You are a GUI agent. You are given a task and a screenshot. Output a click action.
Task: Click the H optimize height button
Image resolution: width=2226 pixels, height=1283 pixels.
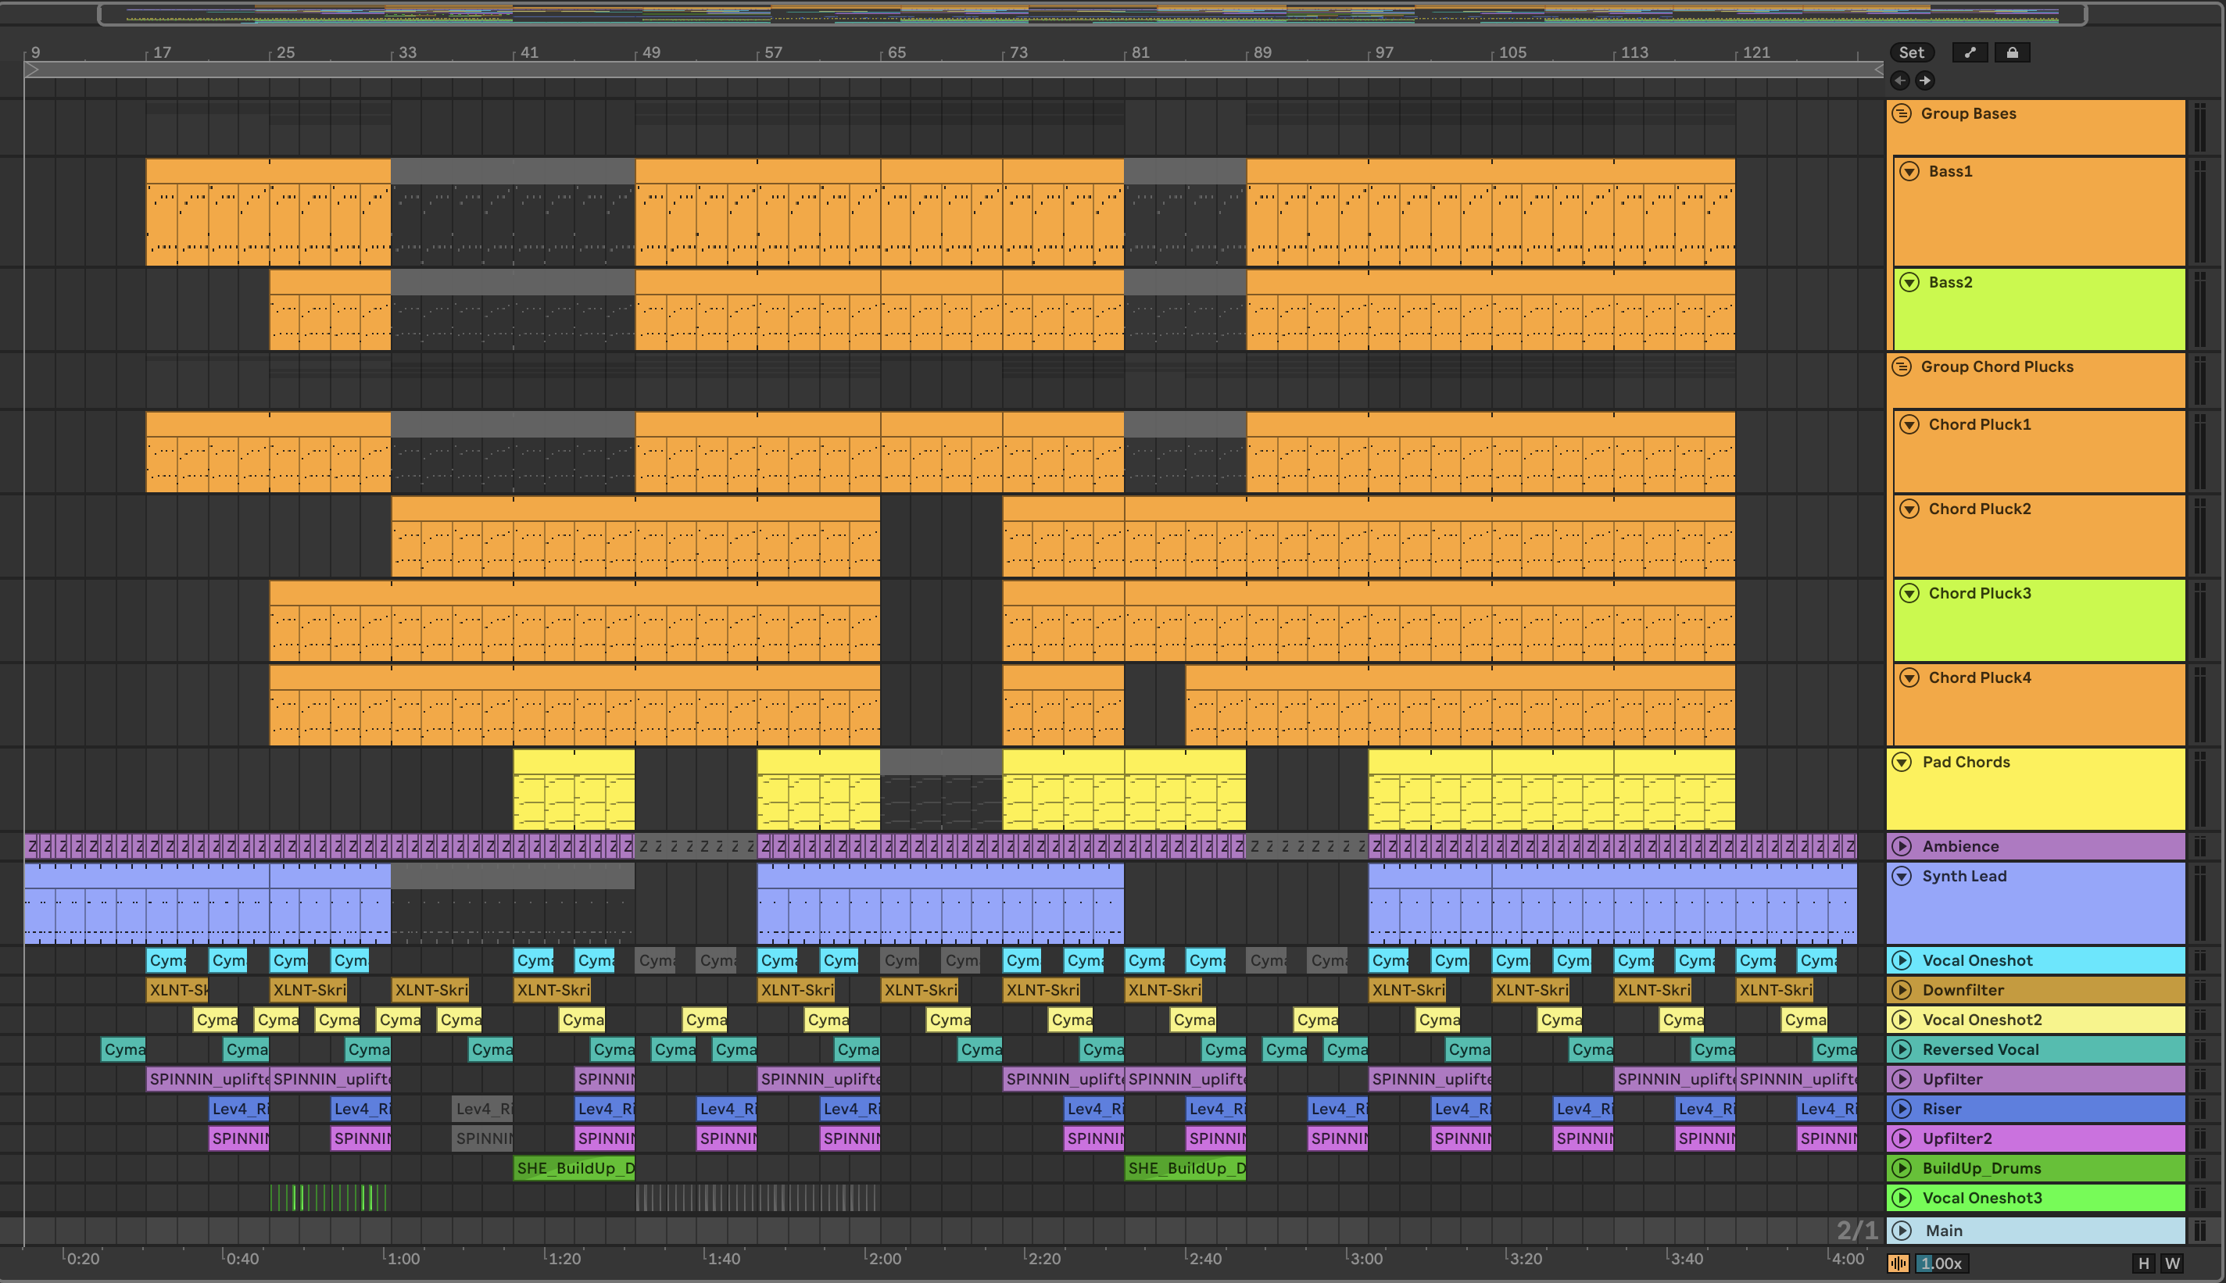click(2144, 1263)
